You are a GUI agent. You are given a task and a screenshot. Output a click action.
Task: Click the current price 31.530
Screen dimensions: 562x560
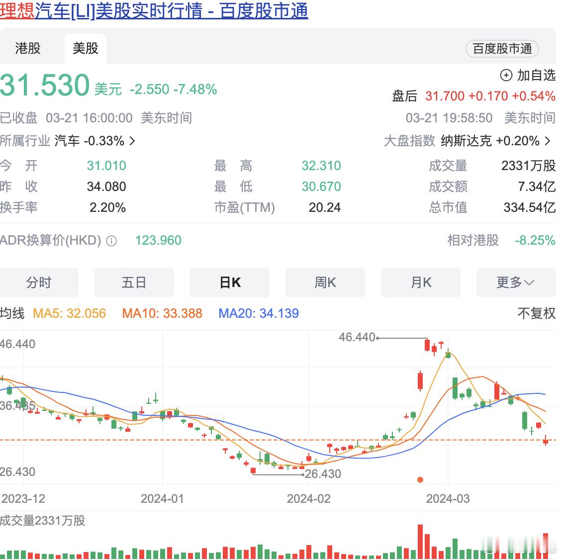click(x=45, y=86)
